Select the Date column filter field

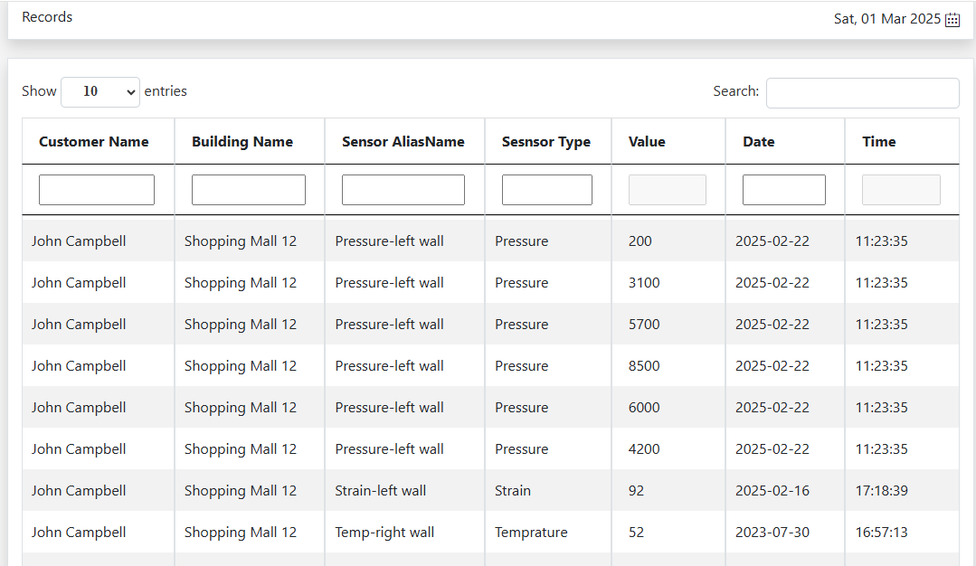tap(784, 190)
